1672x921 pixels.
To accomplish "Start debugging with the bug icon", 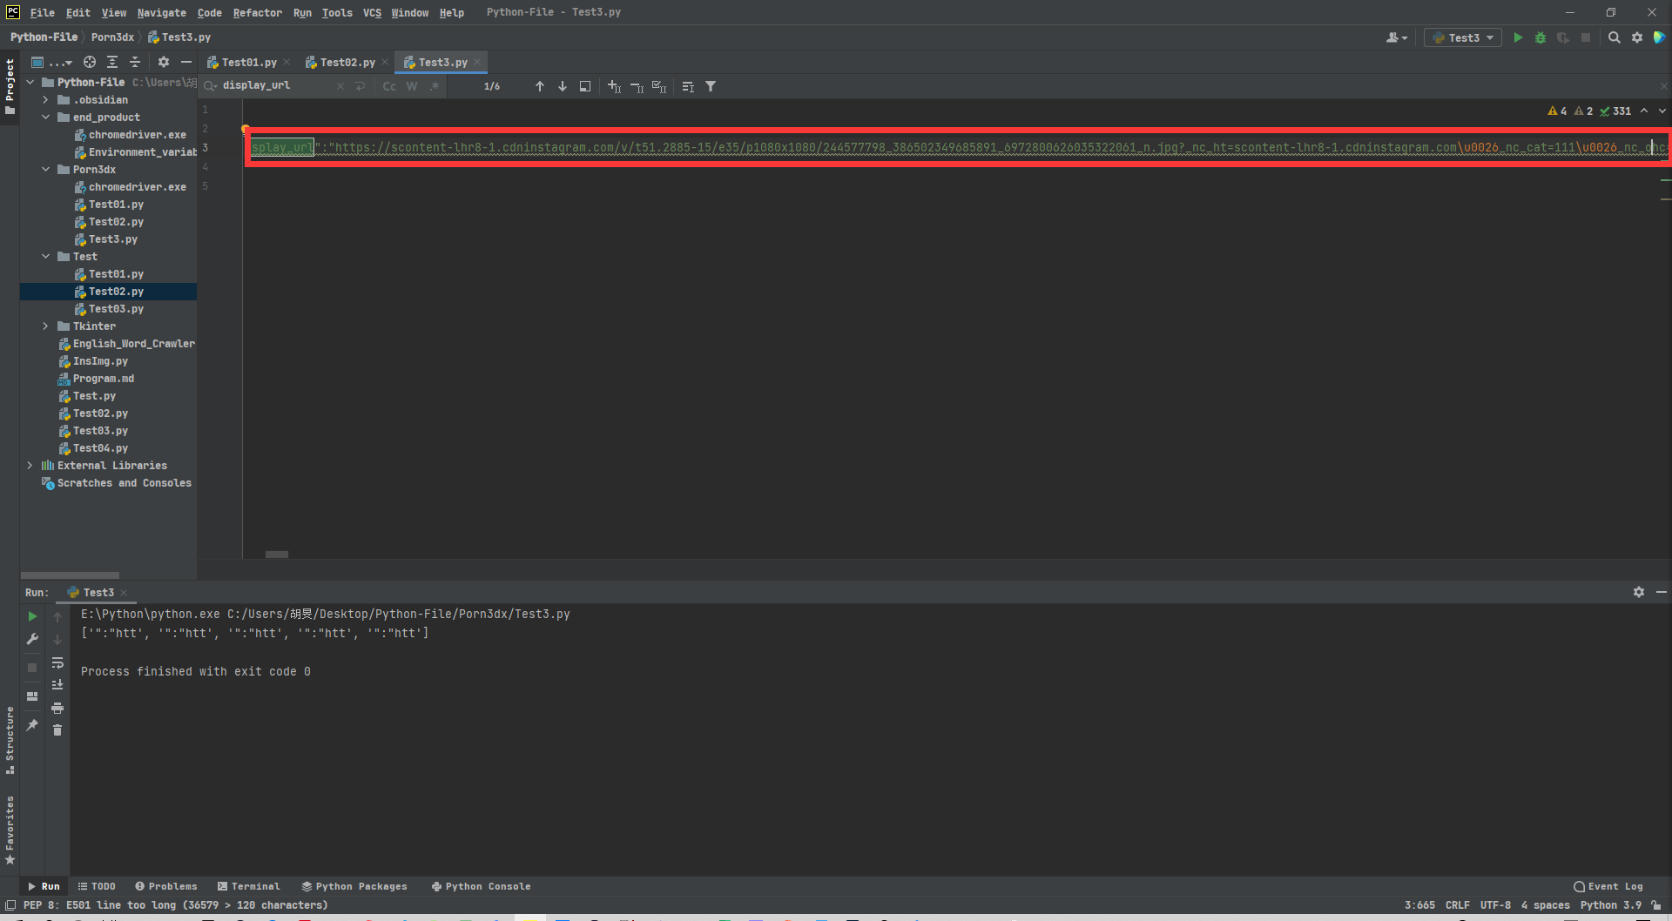I will point(1541,37).
